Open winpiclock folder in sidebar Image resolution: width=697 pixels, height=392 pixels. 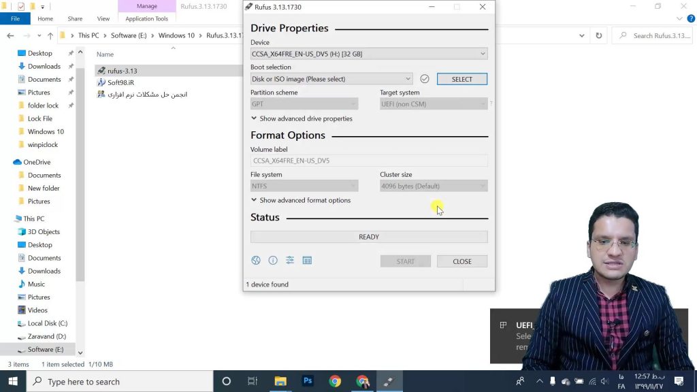[x=43, y=144]
